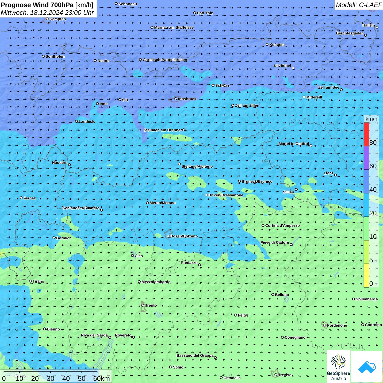The height and width of the screenshot is (383, 383).
Task: Click the 'Steinach am Brenner' label
Action: pyautogui.click(x=163, y=130)
